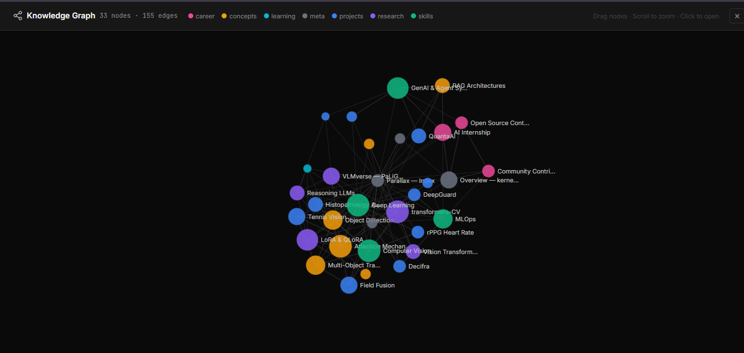Select the Attention Mechan... orange node
Image resolution: width=744 pixels, height=353 pixels.
point(340,246)
